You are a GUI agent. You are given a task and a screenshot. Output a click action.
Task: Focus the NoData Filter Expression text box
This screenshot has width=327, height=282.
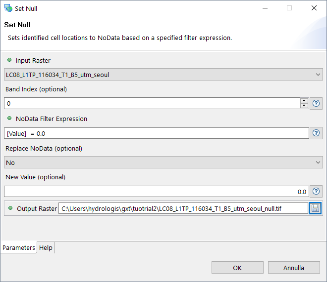[x=156, y=133]
